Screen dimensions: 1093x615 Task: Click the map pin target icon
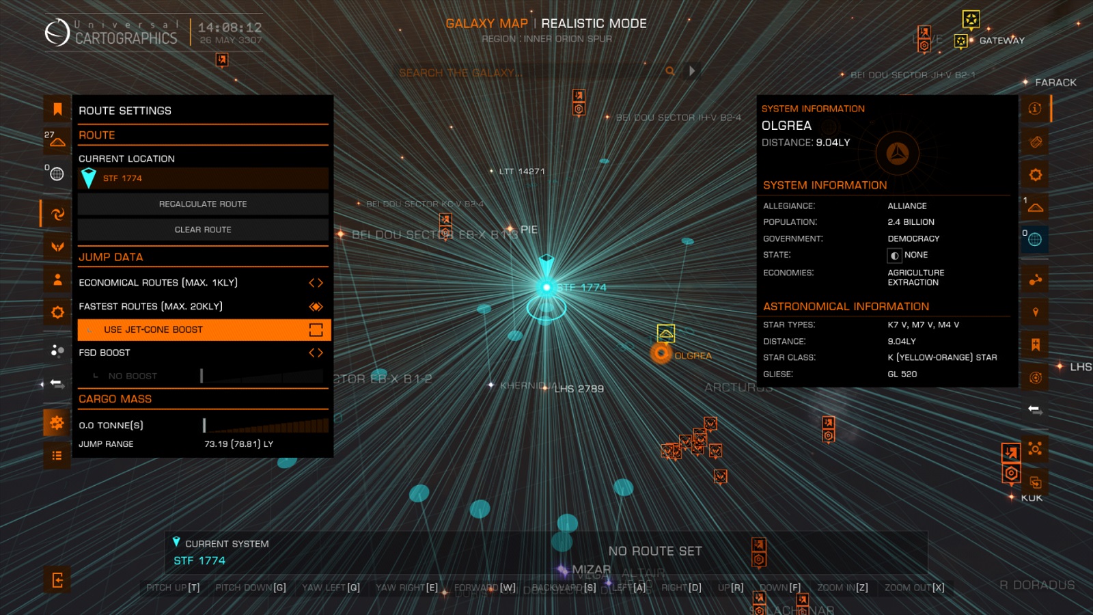(1035, 312)
